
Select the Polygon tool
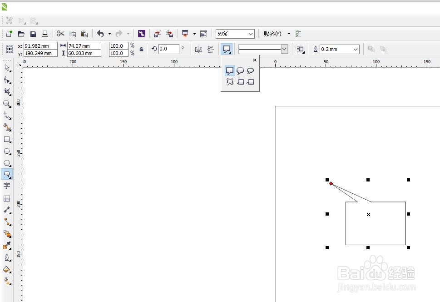pyautogui.click(x=7, y=163)
